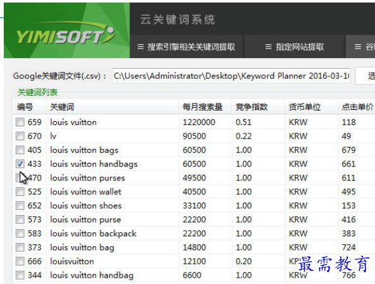
Task: Click click-price cell 49
Action: point(347,136)
